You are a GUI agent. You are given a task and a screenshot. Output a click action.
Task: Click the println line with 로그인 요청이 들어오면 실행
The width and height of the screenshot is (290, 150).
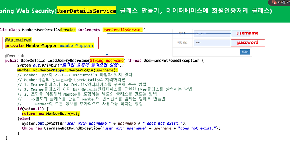pyautogui.click(x=70, y=65)
